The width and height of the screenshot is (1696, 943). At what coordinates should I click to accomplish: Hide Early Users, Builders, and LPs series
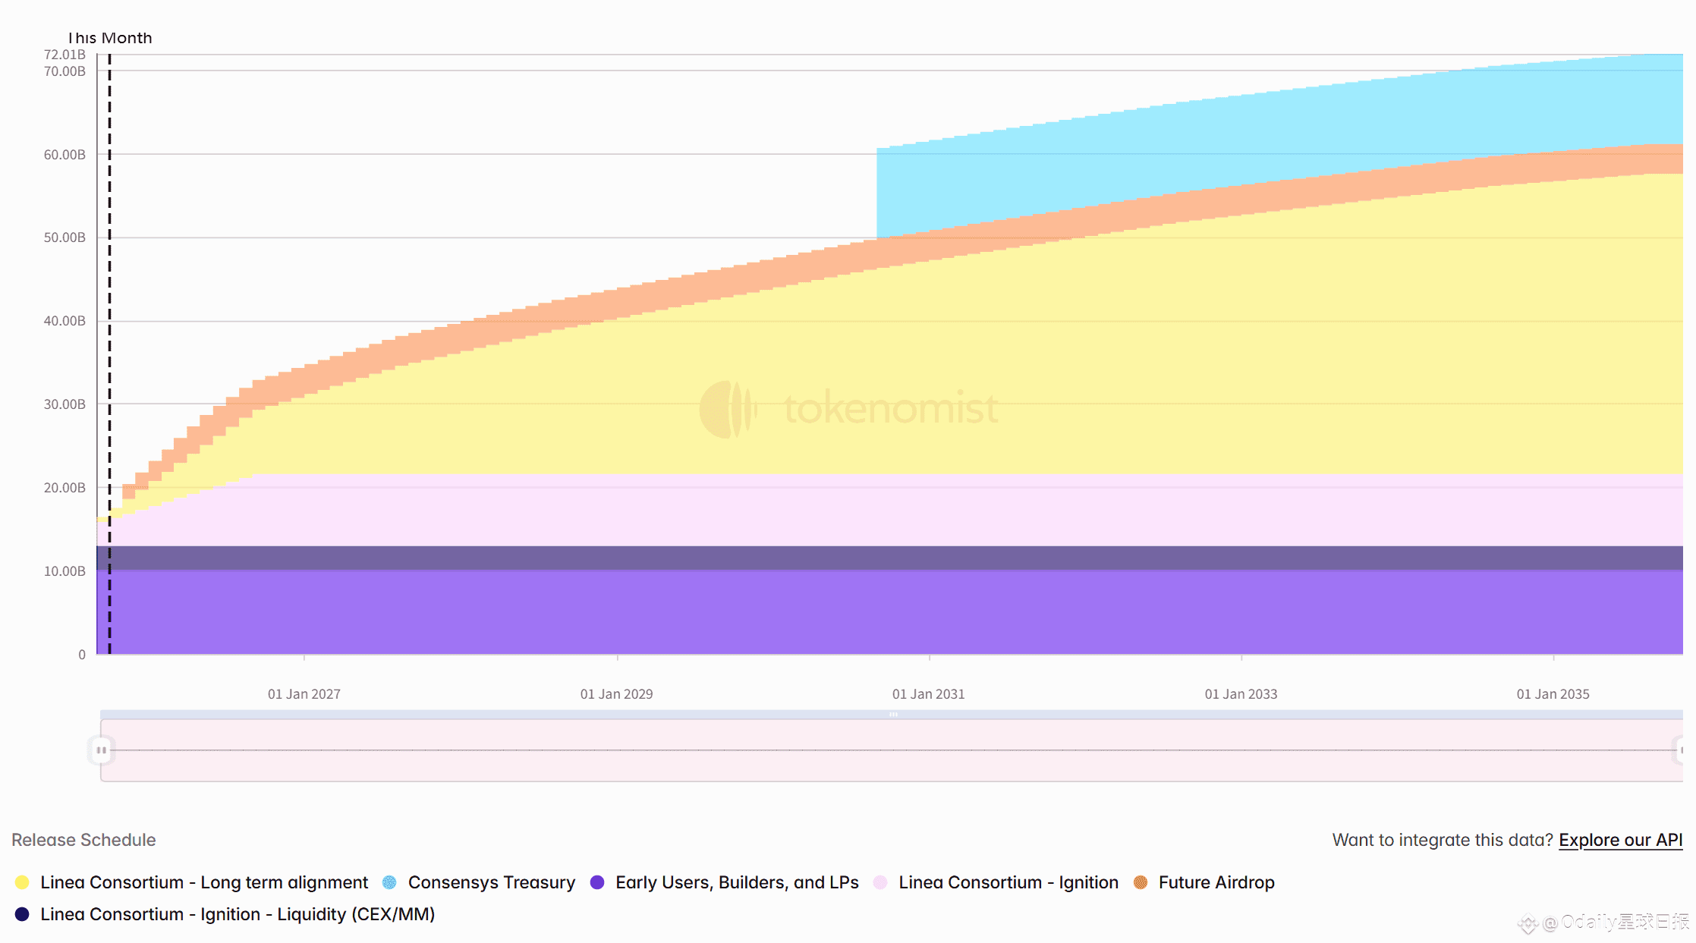click(736, 882)
